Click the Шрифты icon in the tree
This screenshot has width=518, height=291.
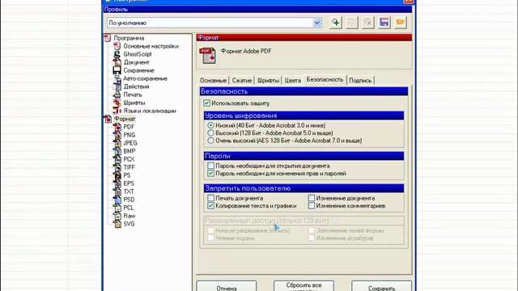point(117,103)
